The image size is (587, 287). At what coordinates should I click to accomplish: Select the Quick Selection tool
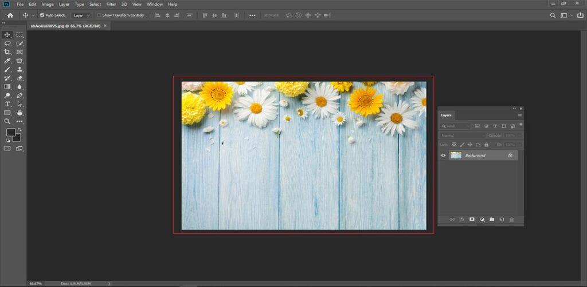19,43
